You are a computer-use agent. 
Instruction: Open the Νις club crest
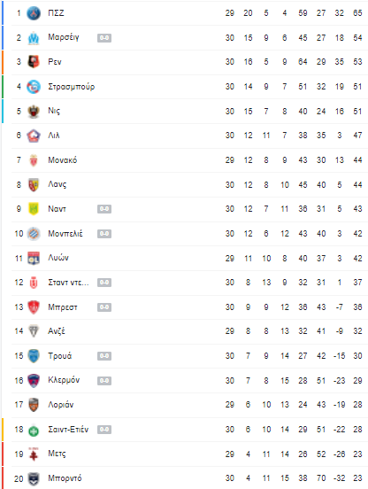coord(34,111)
